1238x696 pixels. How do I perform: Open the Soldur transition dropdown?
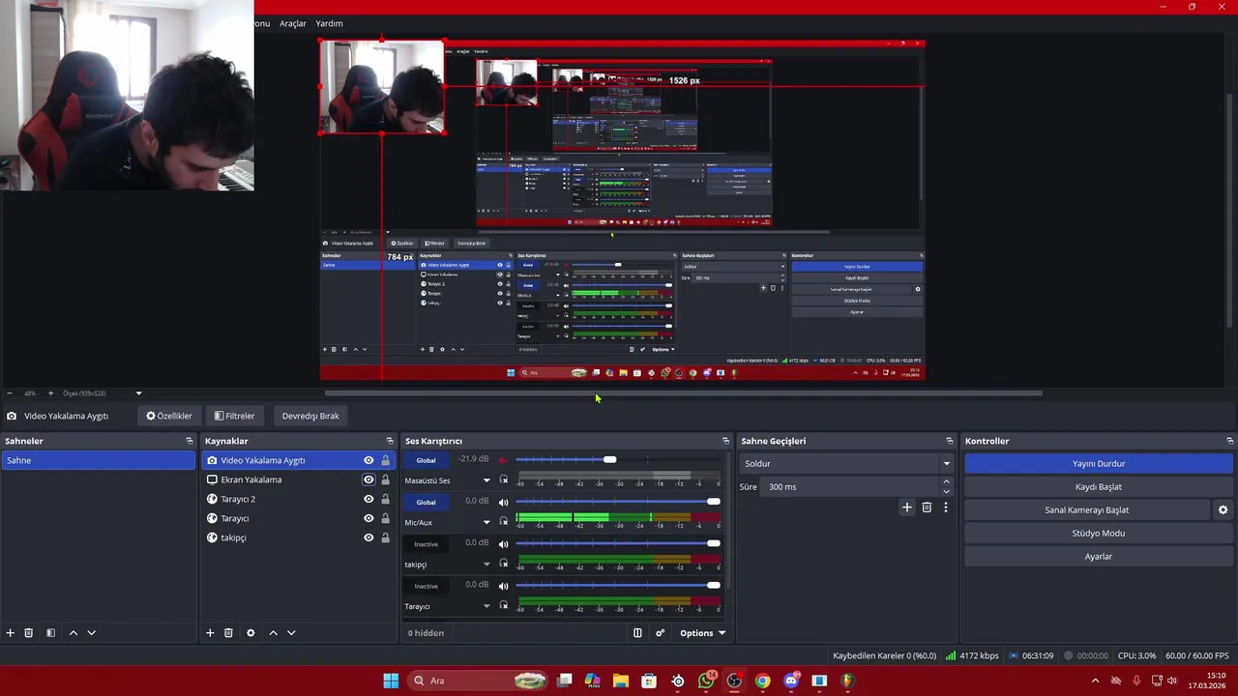(x=846, y=464)
